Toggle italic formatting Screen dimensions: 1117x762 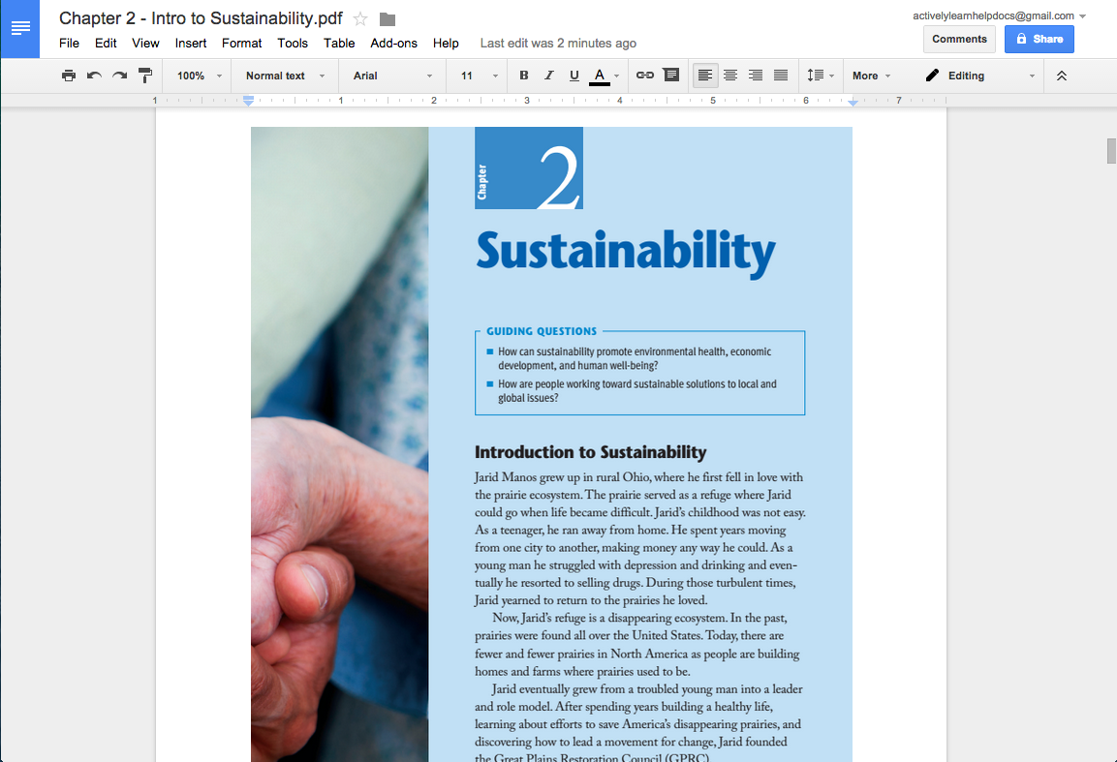coord(548,76)
